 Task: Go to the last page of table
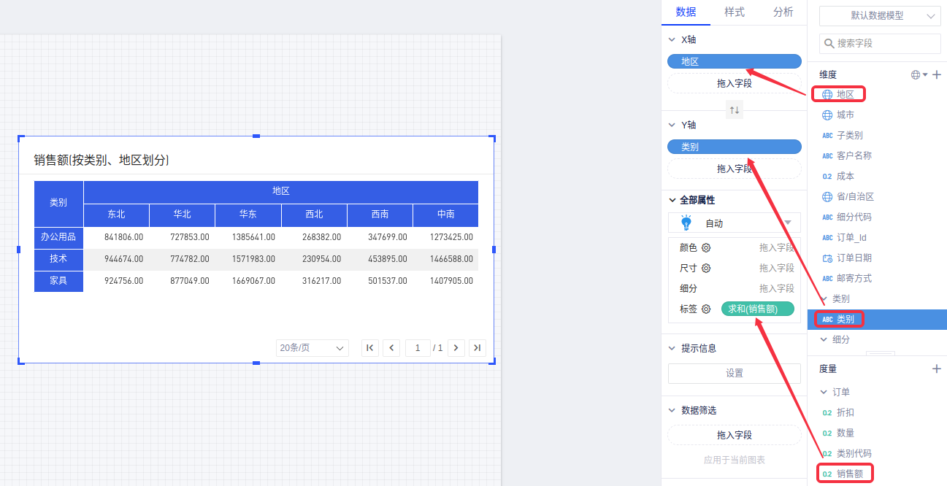pos(477,348)
